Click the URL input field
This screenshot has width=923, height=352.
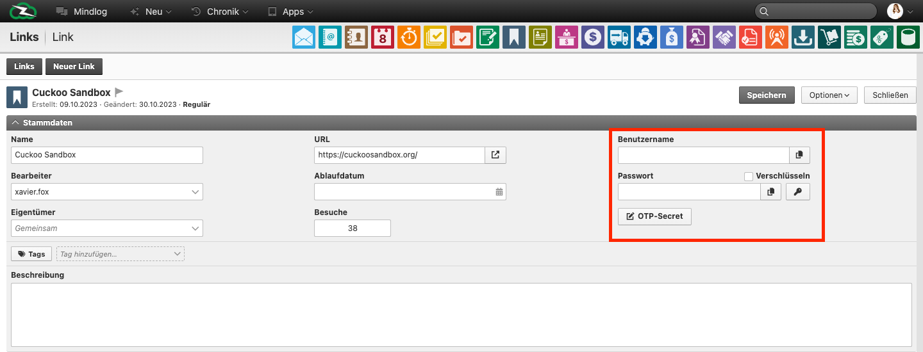tap(399, 155)
